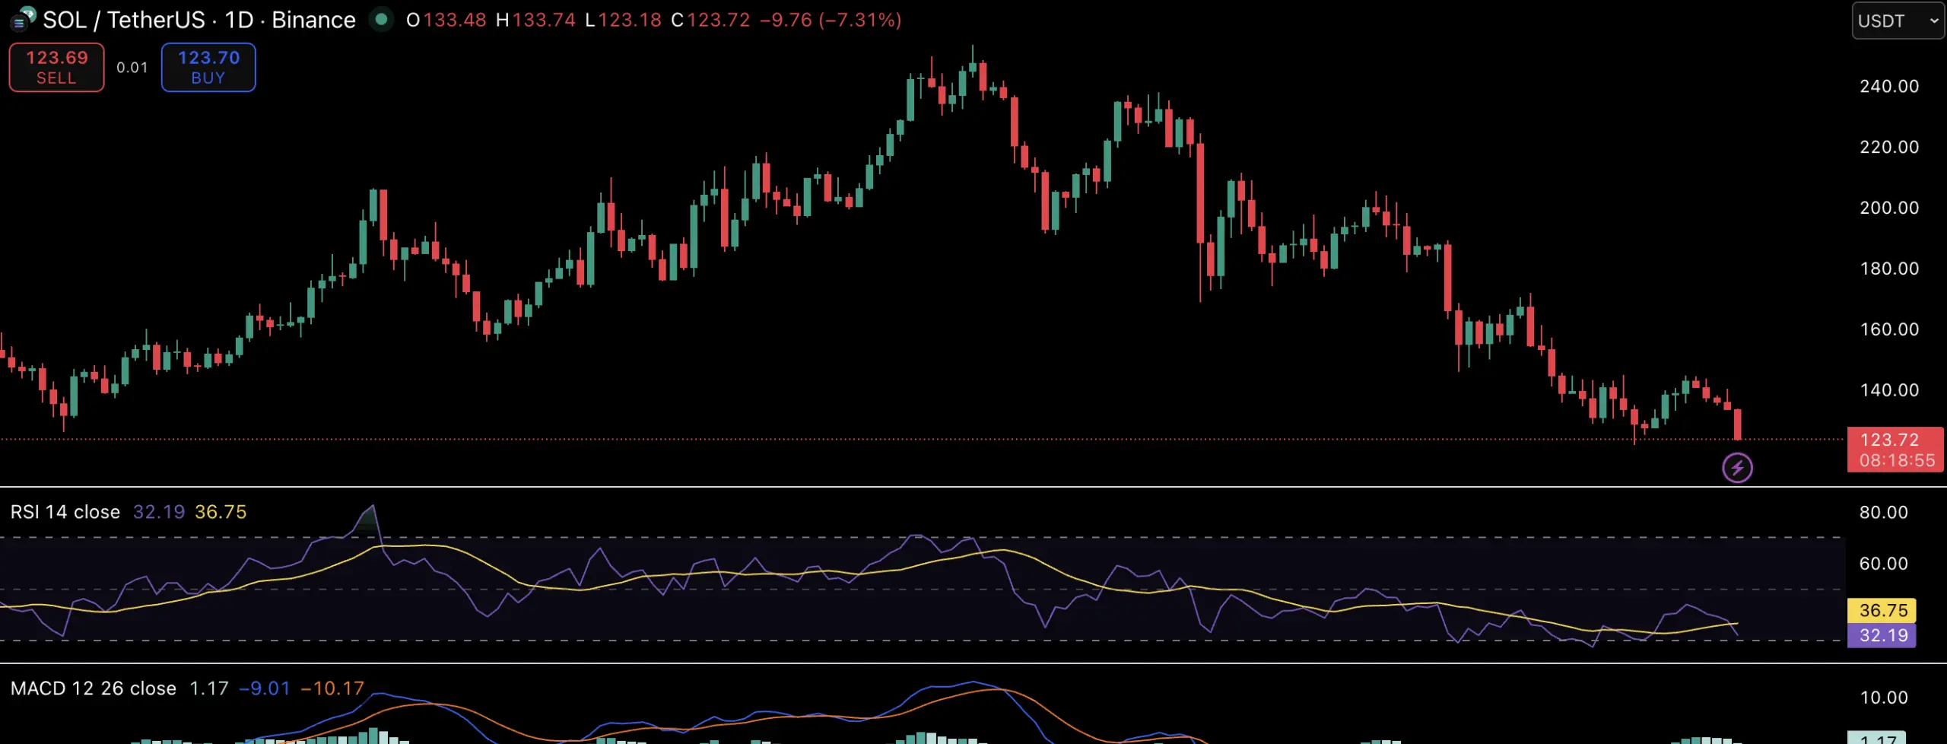The height and width of the screenshot is (744, 1947).
Task: Click the 10.00 MACD axis label
Action: 1883,698
